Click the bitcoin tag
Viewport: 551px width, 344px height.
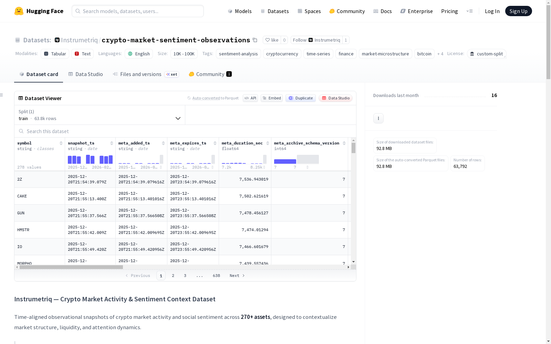(424, 54)
